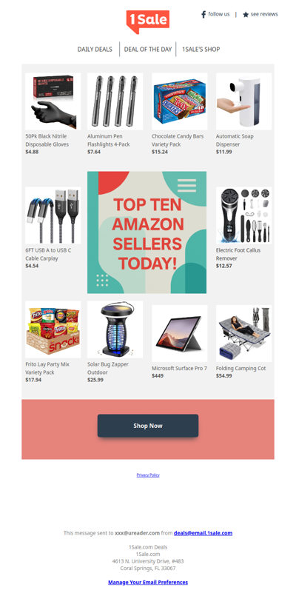Open Deal of the Day menu item
This screenshot has width=296, height=596.
[148, 50]
